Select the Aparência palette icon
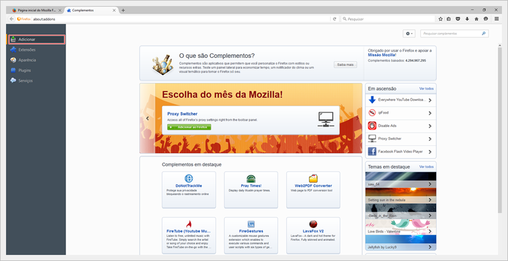This screenshot has width=508, height=261. (13, 60)
